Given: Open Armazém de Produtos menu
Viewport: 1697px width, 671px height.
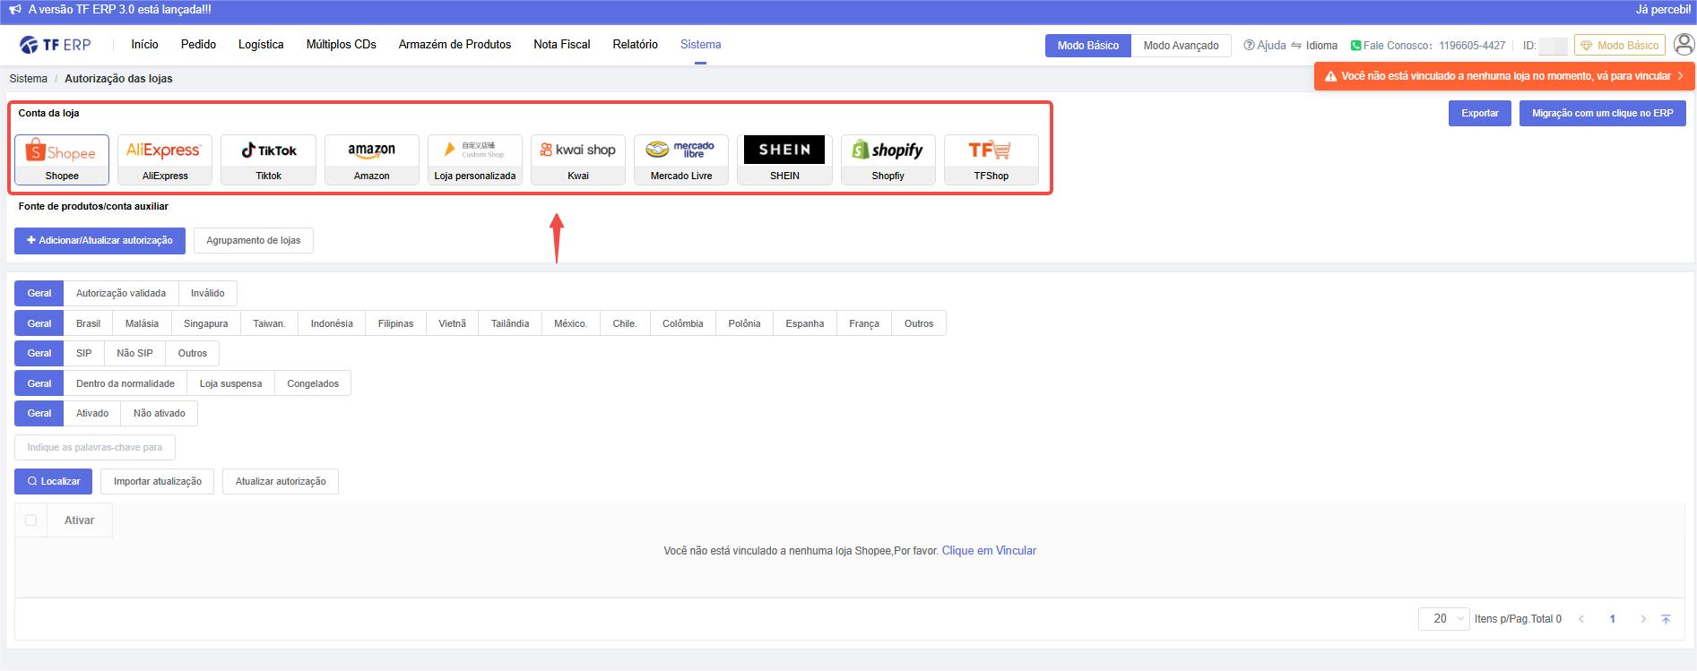Looking at the screenshot, I should pyautogui.click(x=455, y=45).
